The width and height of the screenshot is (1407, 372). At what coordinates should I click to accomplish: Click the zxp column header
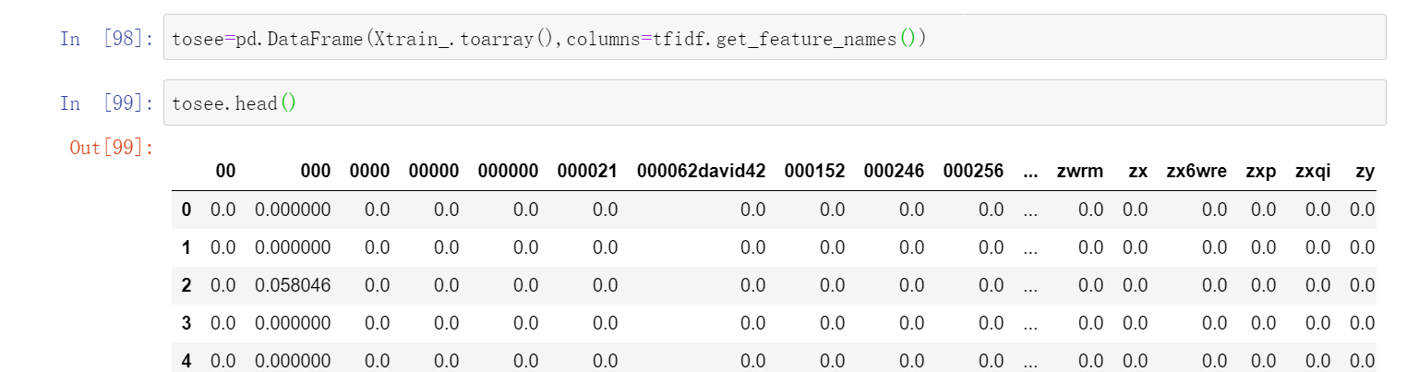(1261, 172)
